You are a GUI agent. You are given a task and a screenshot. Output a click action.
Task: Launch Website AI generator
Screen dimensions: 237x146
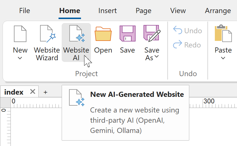coord(76,34)
